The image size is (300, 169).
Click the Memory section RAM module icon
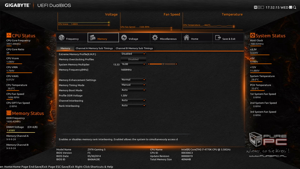(x=93, y=38)
